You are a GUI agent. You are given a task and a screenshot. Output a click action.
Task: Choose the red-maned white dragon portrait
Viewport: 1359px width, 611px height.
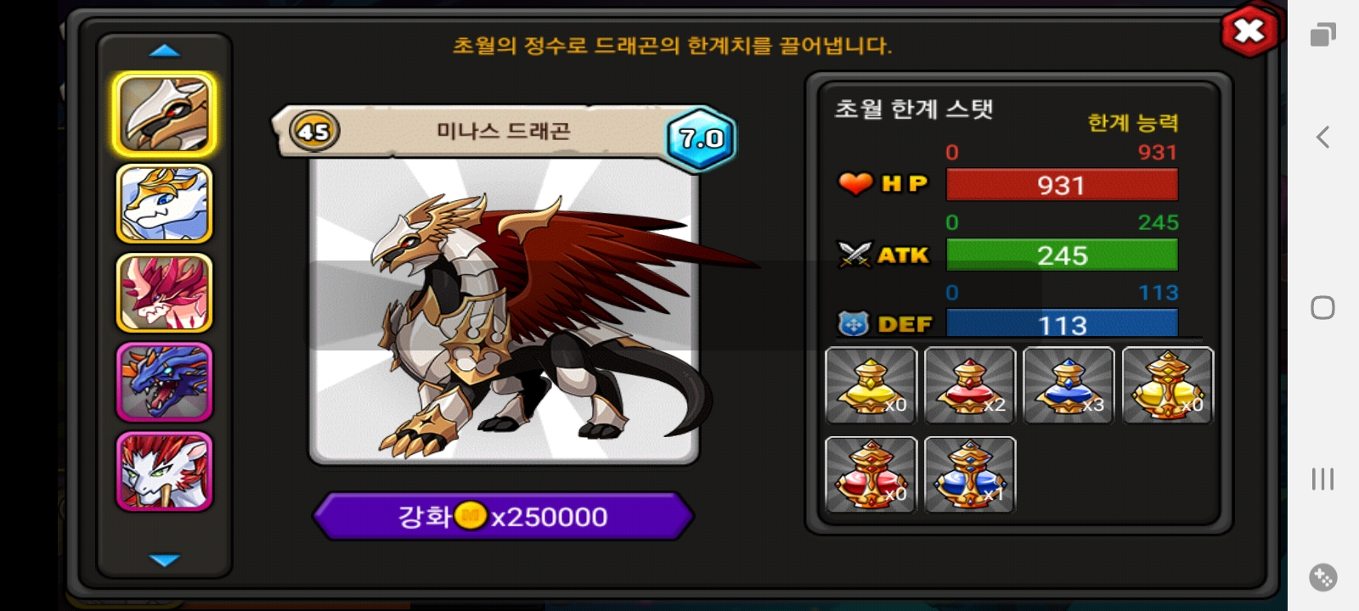[164, 471]
